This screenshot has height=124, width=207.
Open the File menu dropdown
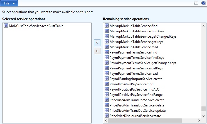pyautogui.click(x=9, y=3)
